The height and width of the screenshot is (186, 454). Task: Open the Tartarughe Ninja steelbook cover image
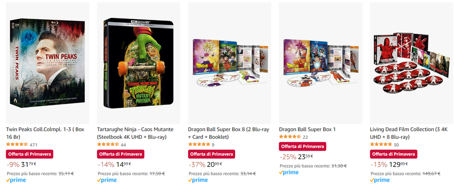138,63
